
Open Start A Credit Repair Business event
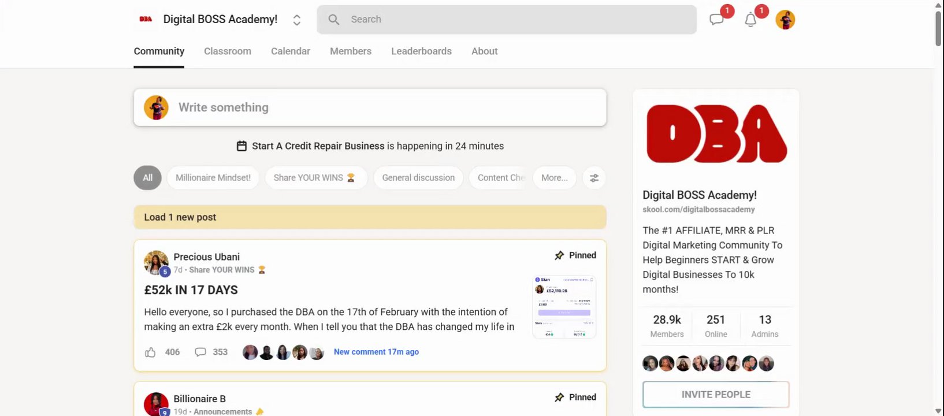tap(318, 146)
